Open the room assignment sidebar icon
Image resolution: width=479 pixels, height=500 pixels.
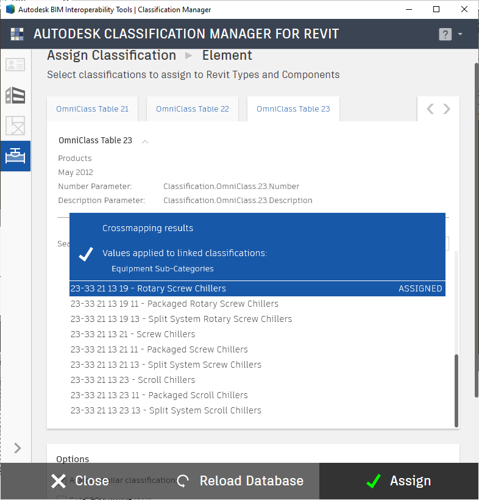(x=15, y=126)
